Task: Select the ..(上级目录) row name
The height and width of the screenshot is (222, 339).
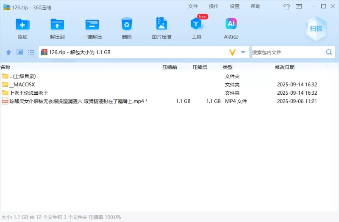Action: click(x=22, y=76)
